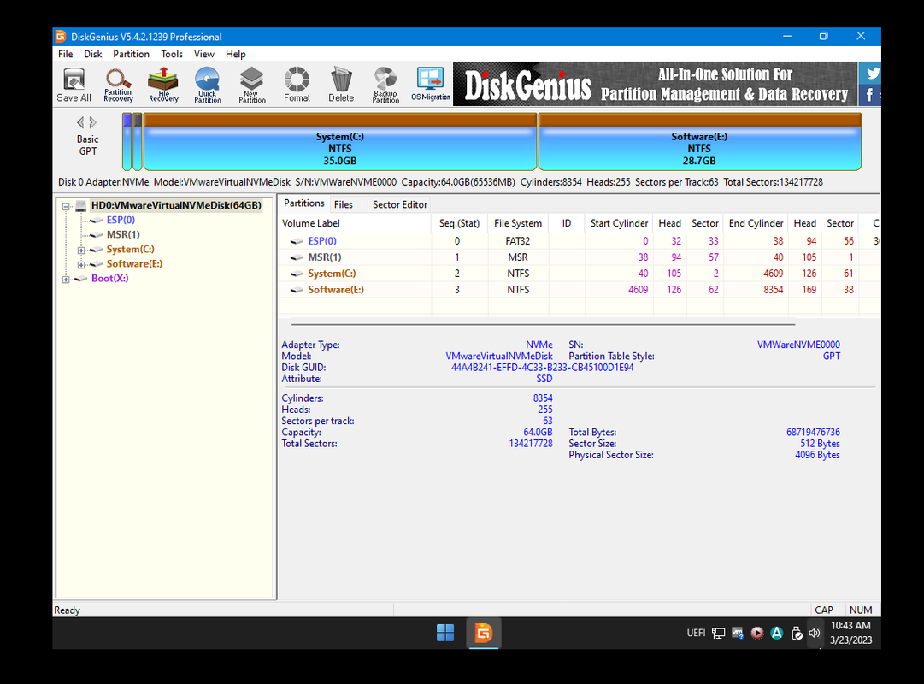
Task: Open the volume tray icon
Action: point(815,634)
